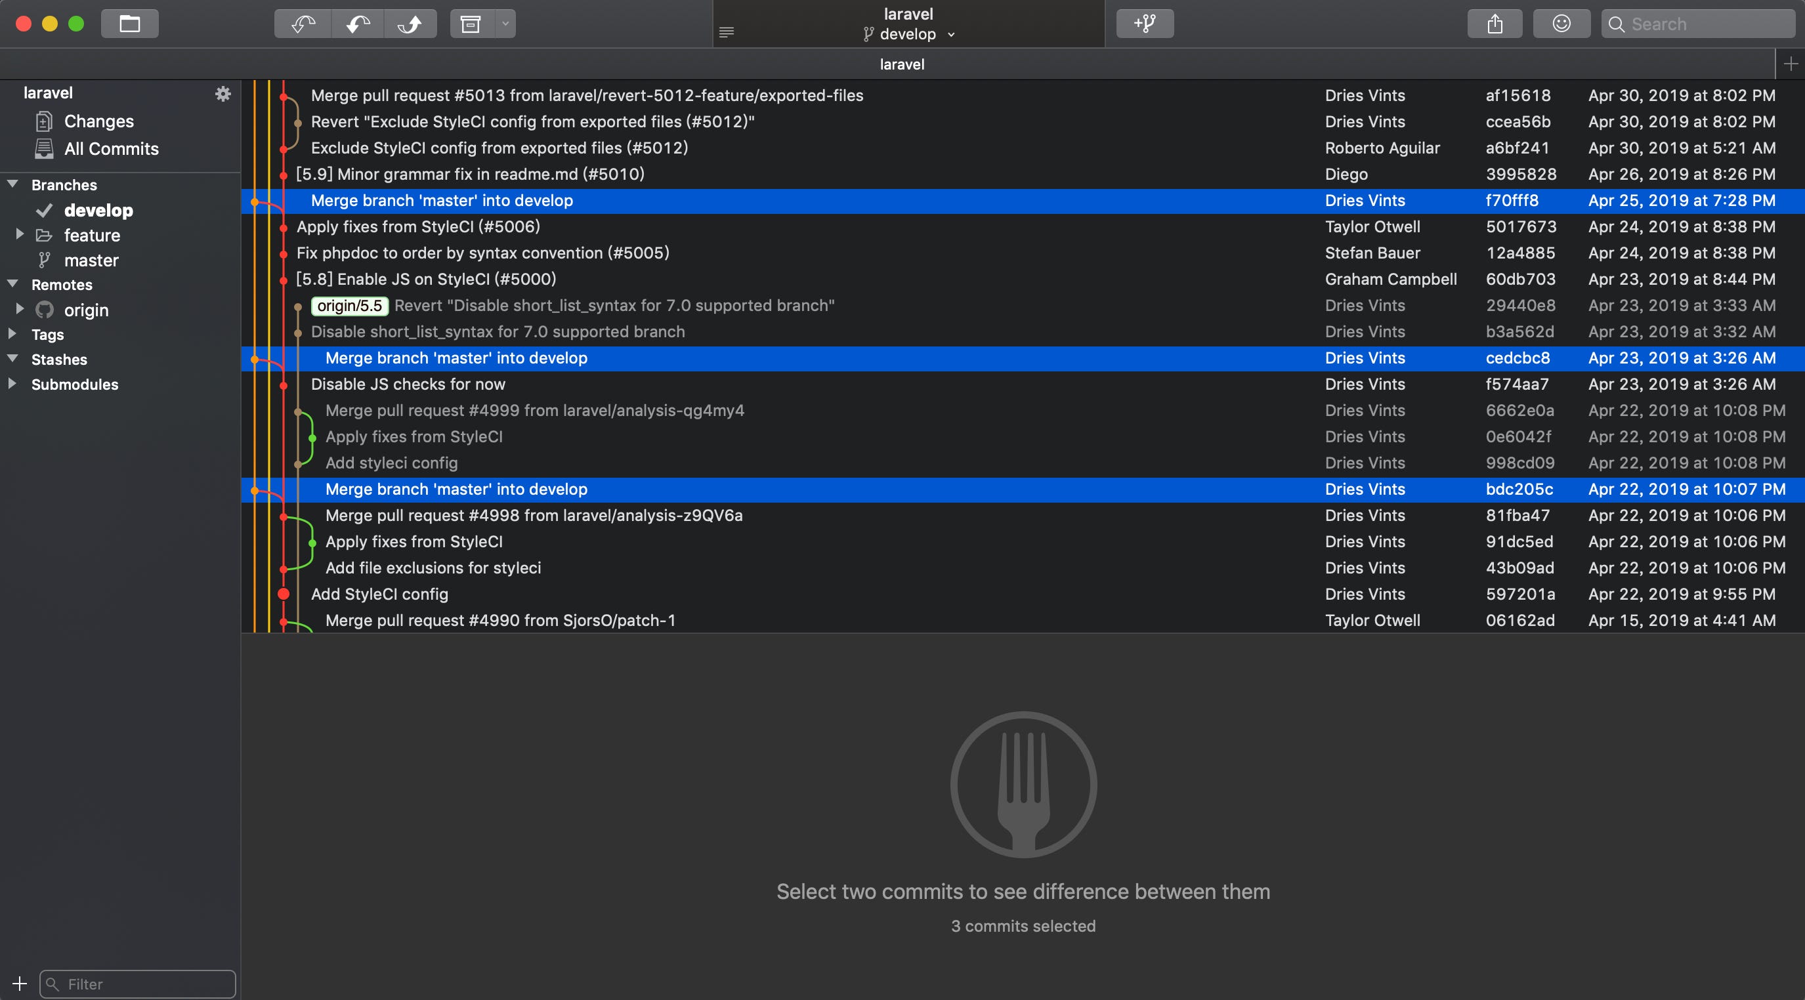Expand the origin remote
The image size is (1805, 1000).
coord(20,309)
